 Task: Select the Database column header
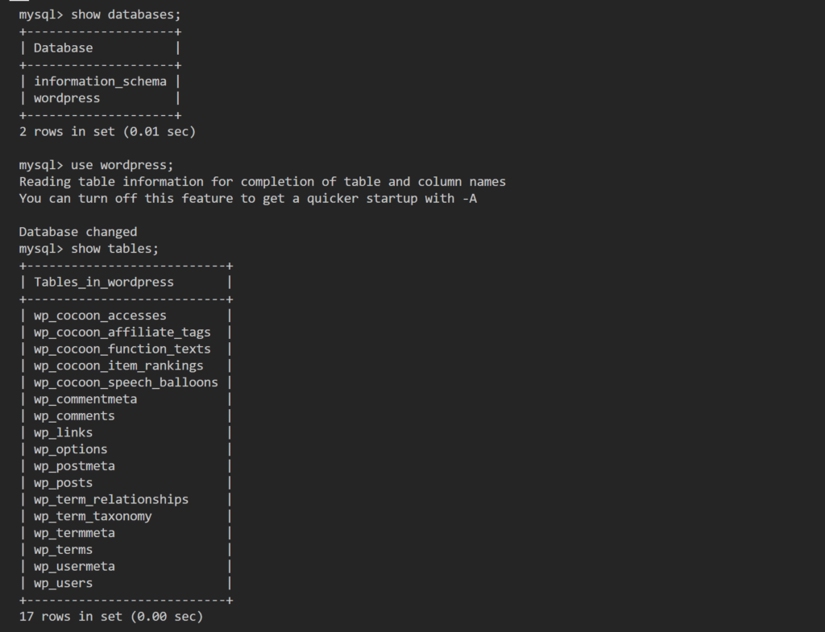pos(63,48)
